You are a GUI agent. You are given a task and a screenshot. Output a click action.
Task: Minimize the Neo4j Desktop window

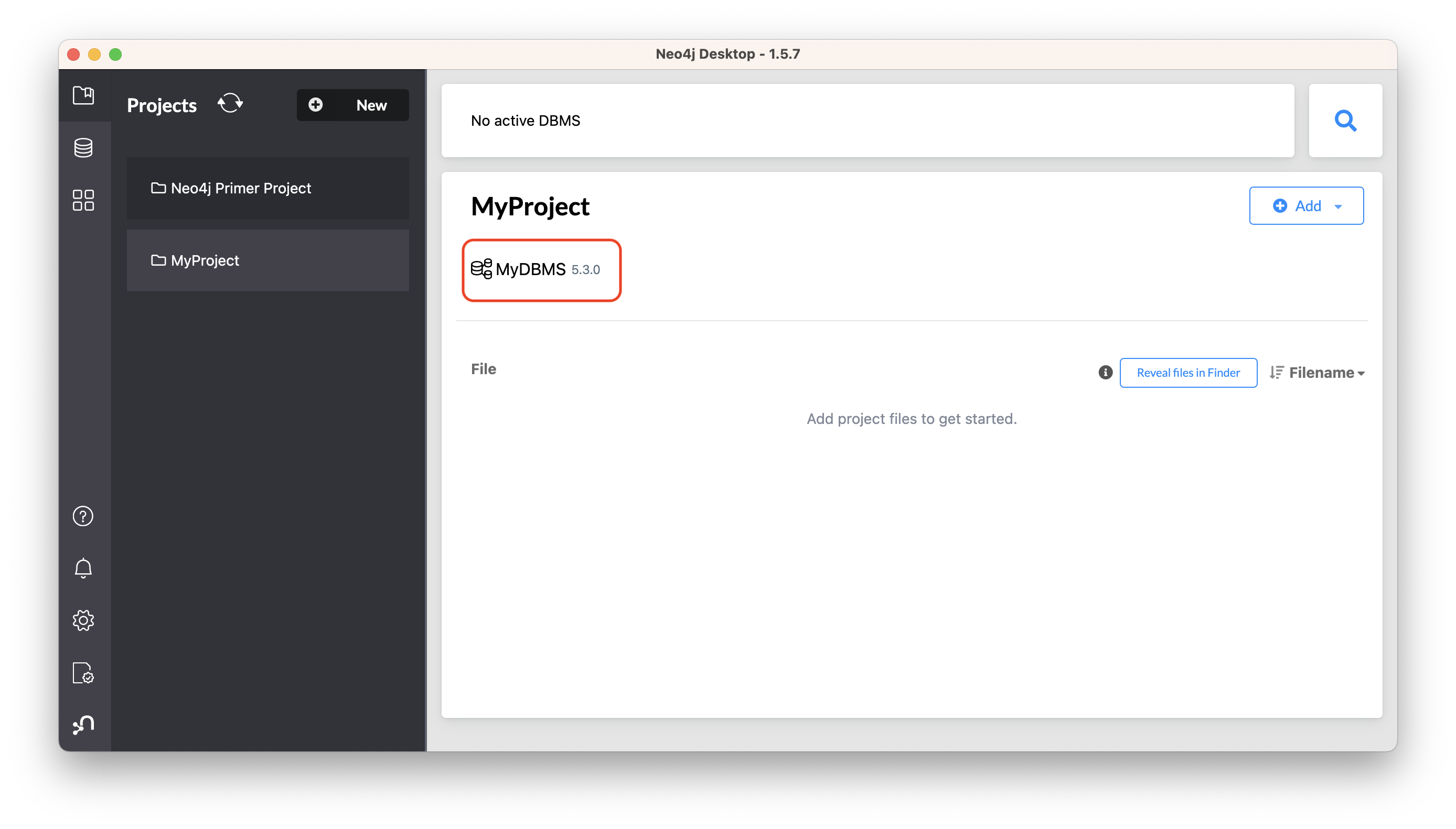(94, 54)
